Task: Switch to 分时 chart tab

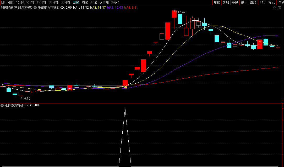Action: (10, 2)
